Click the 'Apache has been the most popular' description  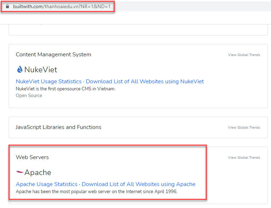(97, 192)
